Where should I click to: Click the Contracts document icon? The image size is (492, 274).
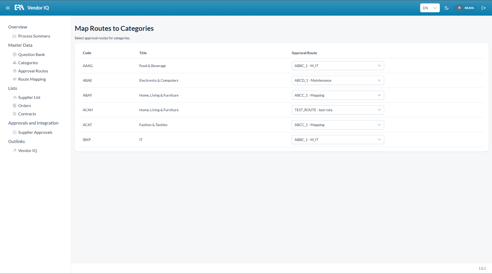click(15, 114)
